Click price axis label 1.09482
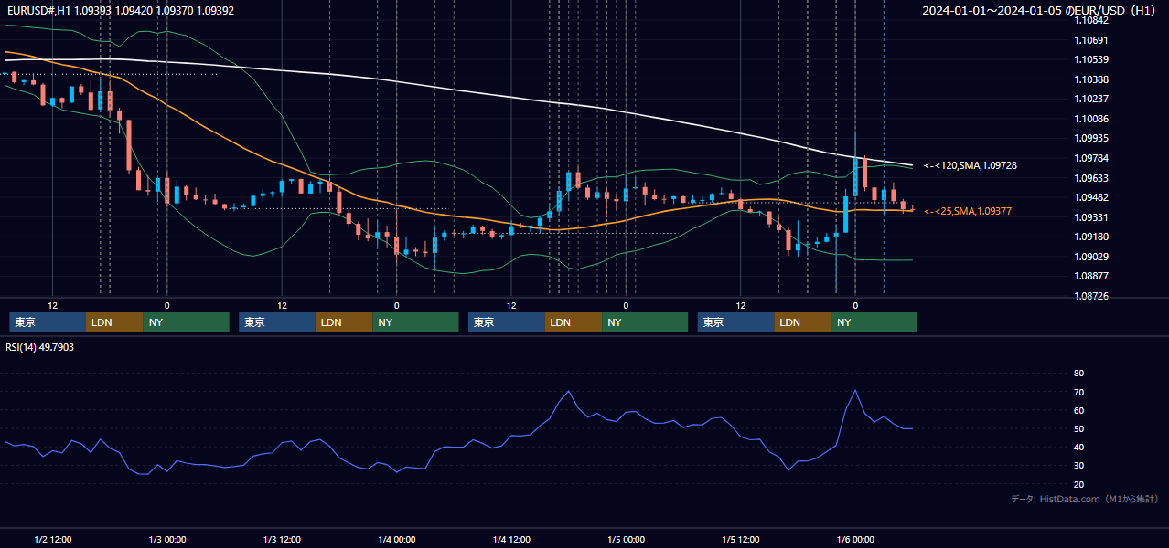The height and width of the screenshot is (548, 1169). pos(1090,197)
